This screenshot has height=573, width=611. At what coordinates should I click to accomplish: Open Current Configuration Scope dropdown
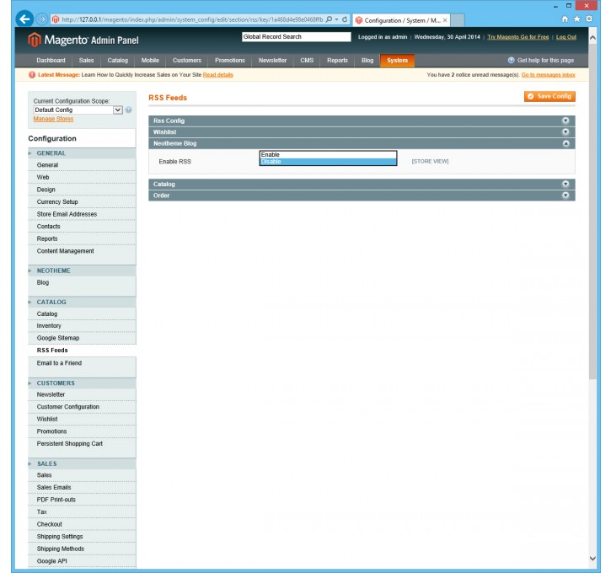pos(78,110)
